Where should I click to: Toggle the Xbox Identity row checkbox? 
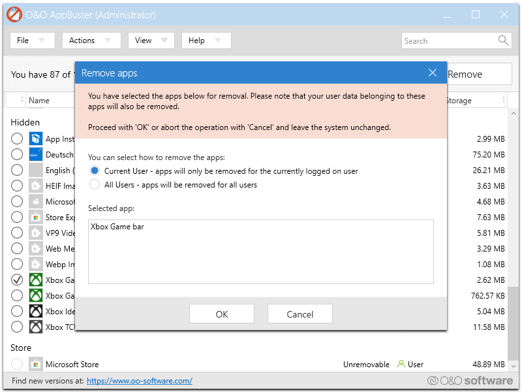click(x=17, y=311)
